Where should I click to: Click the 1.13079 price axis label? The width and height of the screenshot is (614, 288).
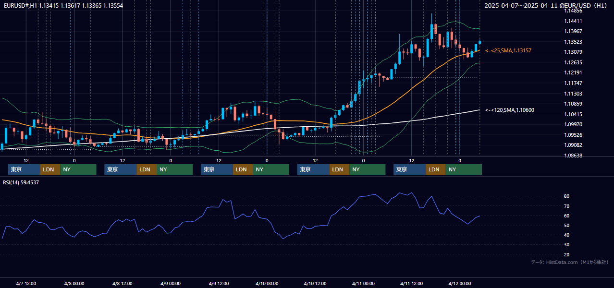click(573, 52)
